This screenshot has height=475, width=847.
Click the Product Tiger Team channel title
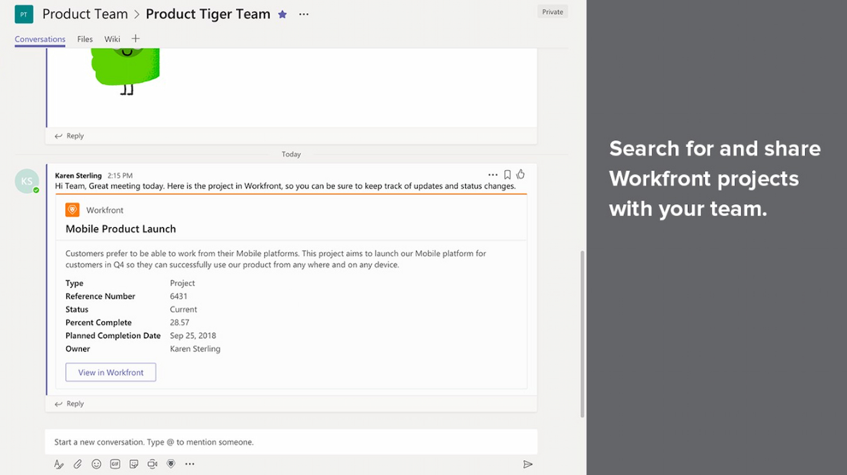[x=208, y=14]
